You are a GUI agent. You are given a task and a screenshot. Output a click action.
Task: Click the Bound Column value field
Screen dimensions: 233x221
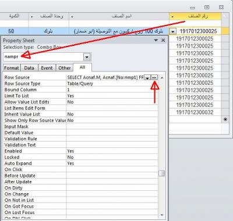(112, 90)
